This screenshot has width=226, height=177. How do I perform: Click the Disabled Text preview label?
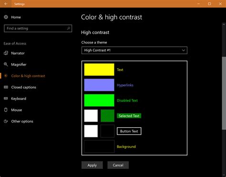coord(127,100)
